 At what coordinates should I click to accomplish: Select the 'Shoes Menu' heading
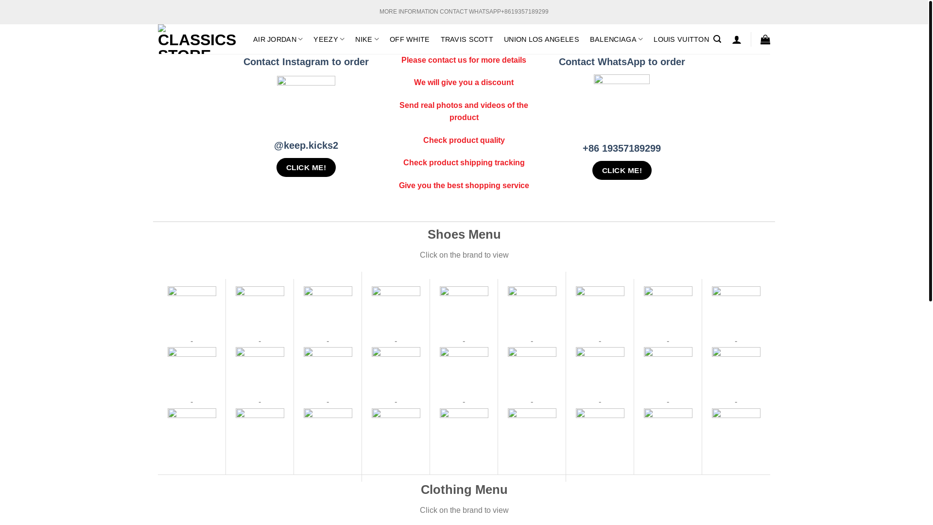(464, 234)
